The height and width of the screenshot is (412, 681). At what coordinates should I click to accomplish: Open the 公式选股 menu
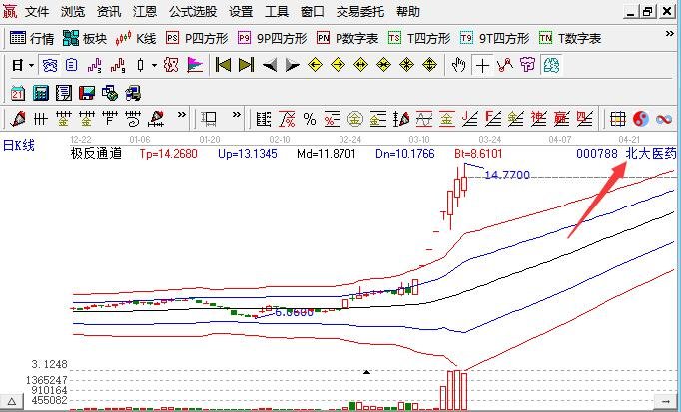click(x=193, y=11)
